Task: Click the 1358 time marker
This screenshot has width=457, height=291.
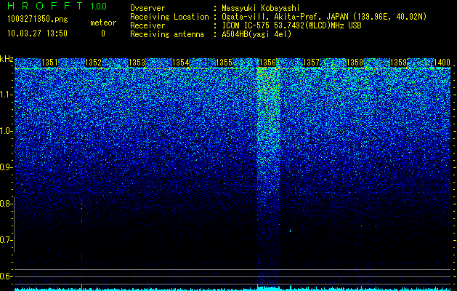Action: coord(355,63)
